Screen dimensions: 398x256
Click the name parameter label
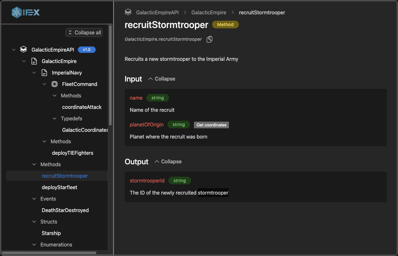click(136, 98)
